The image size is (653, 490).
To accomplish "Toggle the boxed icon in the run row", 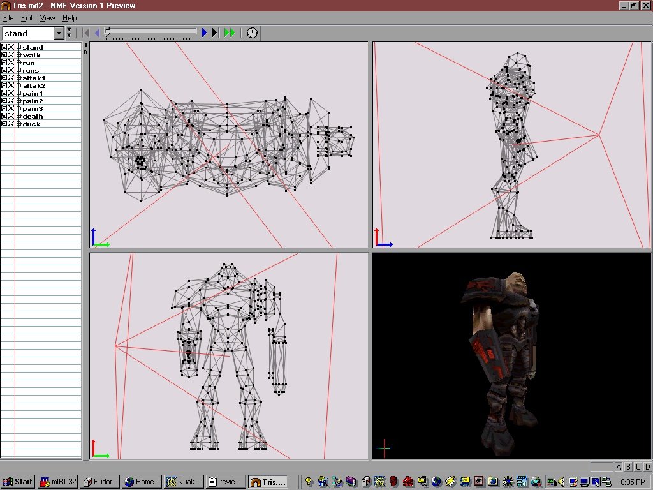I will (x=4, y=63).
